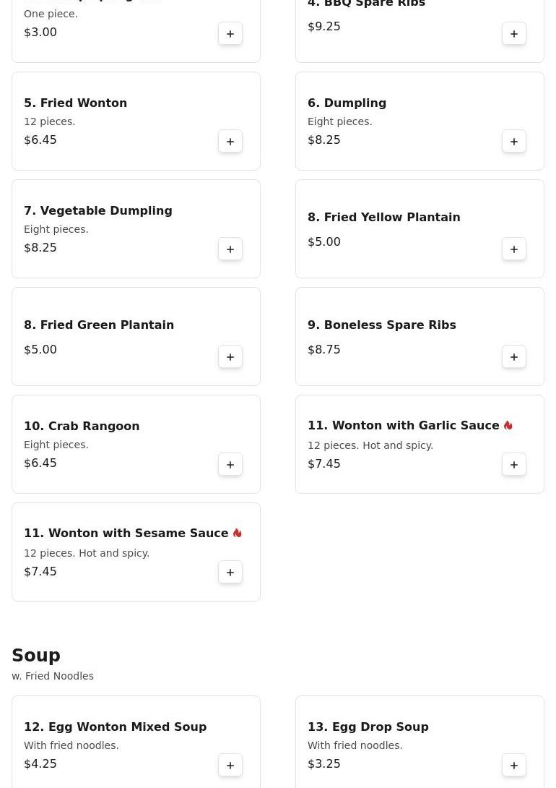Click the Soup section heading
The height and width of the screenshot is (788, 556).
click(x=36, y=655)
